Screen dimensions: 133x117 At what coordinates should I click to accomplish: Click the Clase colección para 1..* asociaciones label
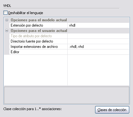pyautogui.click(x=33, y=109)
